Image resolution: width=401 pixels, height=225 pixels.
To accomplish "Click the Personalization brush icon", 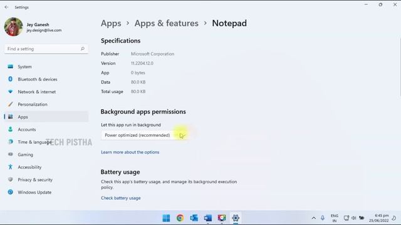I will (10, 104).
